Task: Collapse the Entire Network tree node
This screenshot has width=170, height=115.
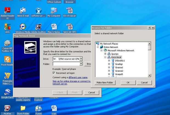Action: pyautogui.click(x=98, y=47)
